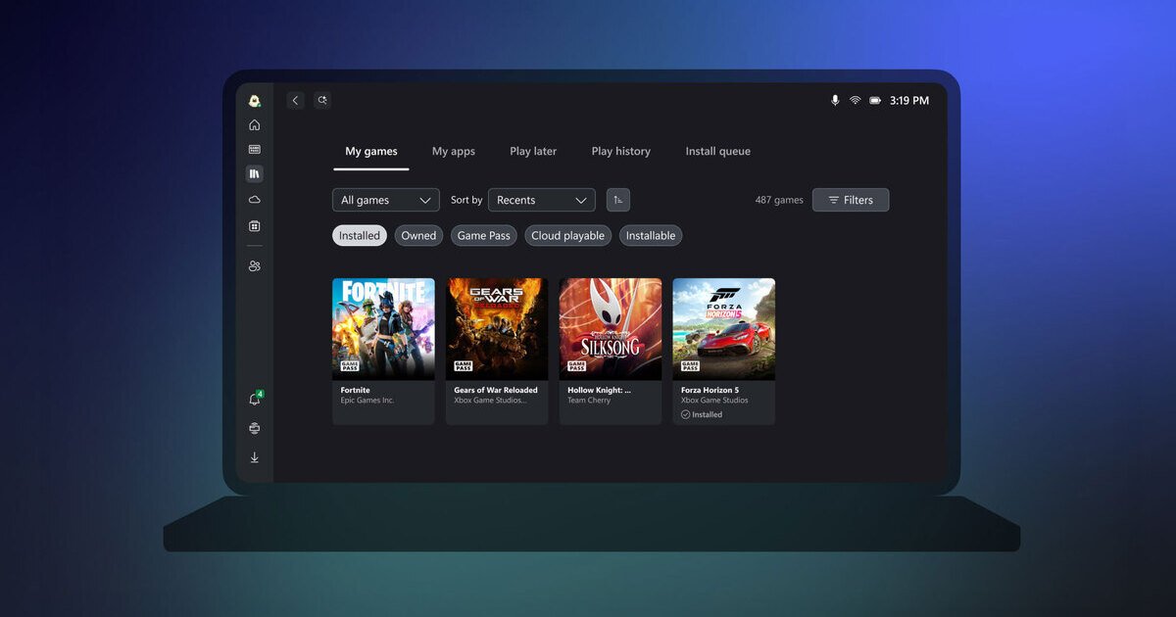Open the Downloads section in the sidebar
1176x617 pixels.
coord(254,457)
